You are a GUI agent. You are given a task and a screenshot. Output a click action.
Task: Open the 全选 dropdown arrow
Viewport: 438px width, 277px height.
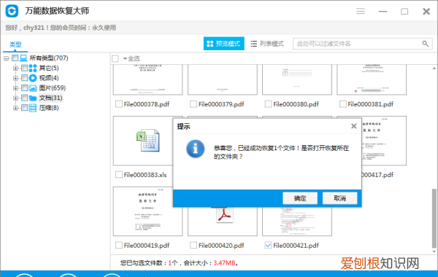(x=125, y=58)
